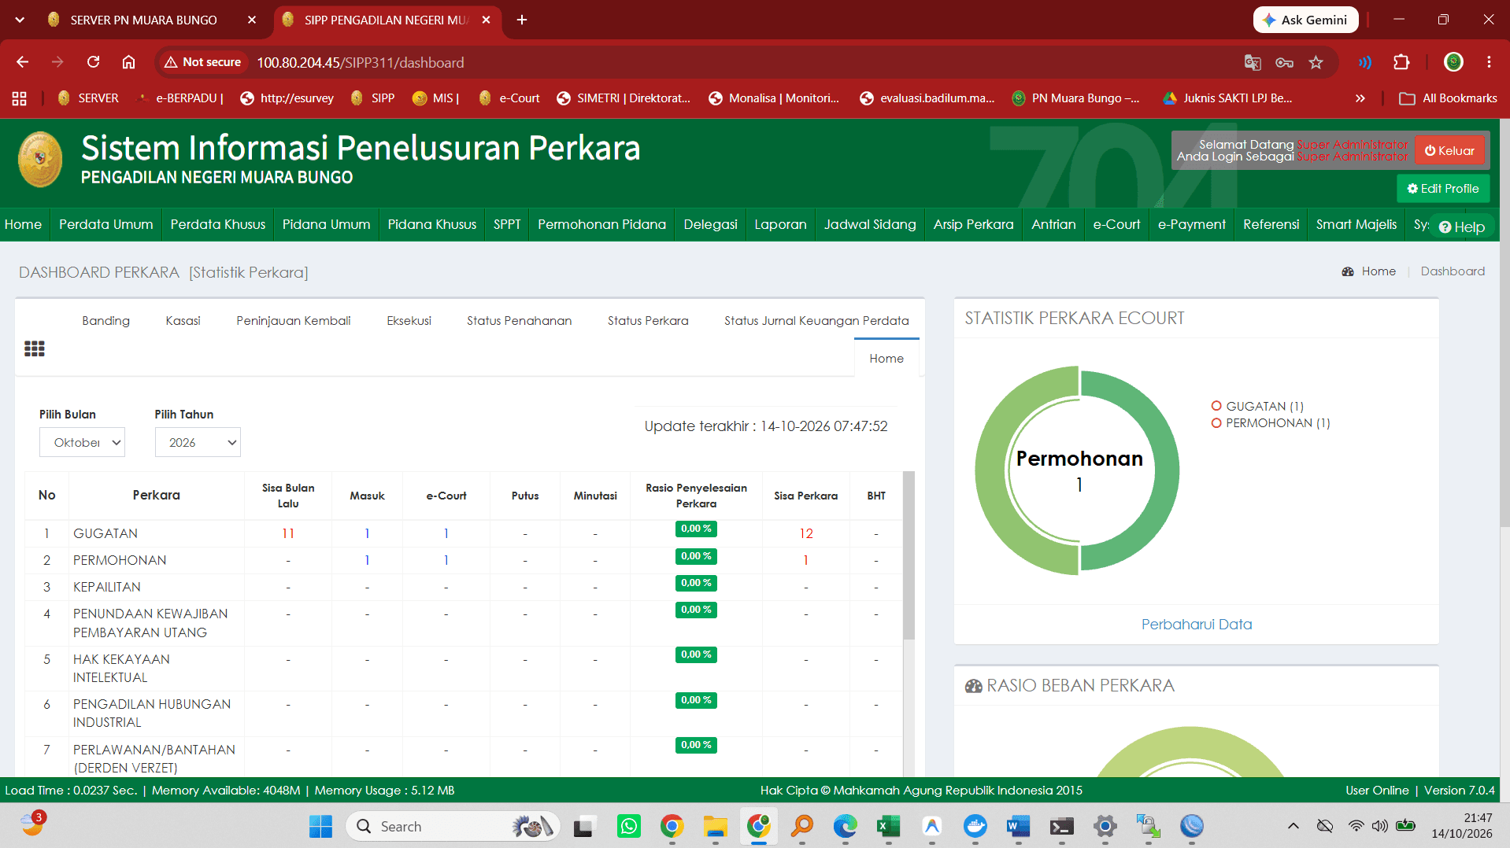This screenshot has width=1510, height=848.
Task: Bookmark this page with the star icon
Action: pos(1316,62)
